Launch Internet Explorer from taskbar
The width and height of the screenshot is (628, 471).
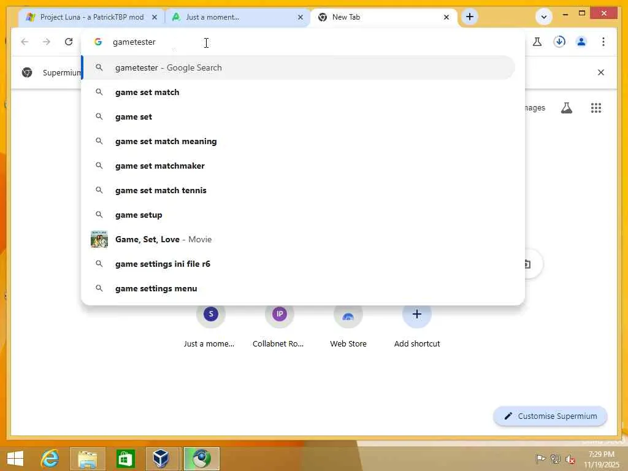pyautogui.click(x=50, y=459)
